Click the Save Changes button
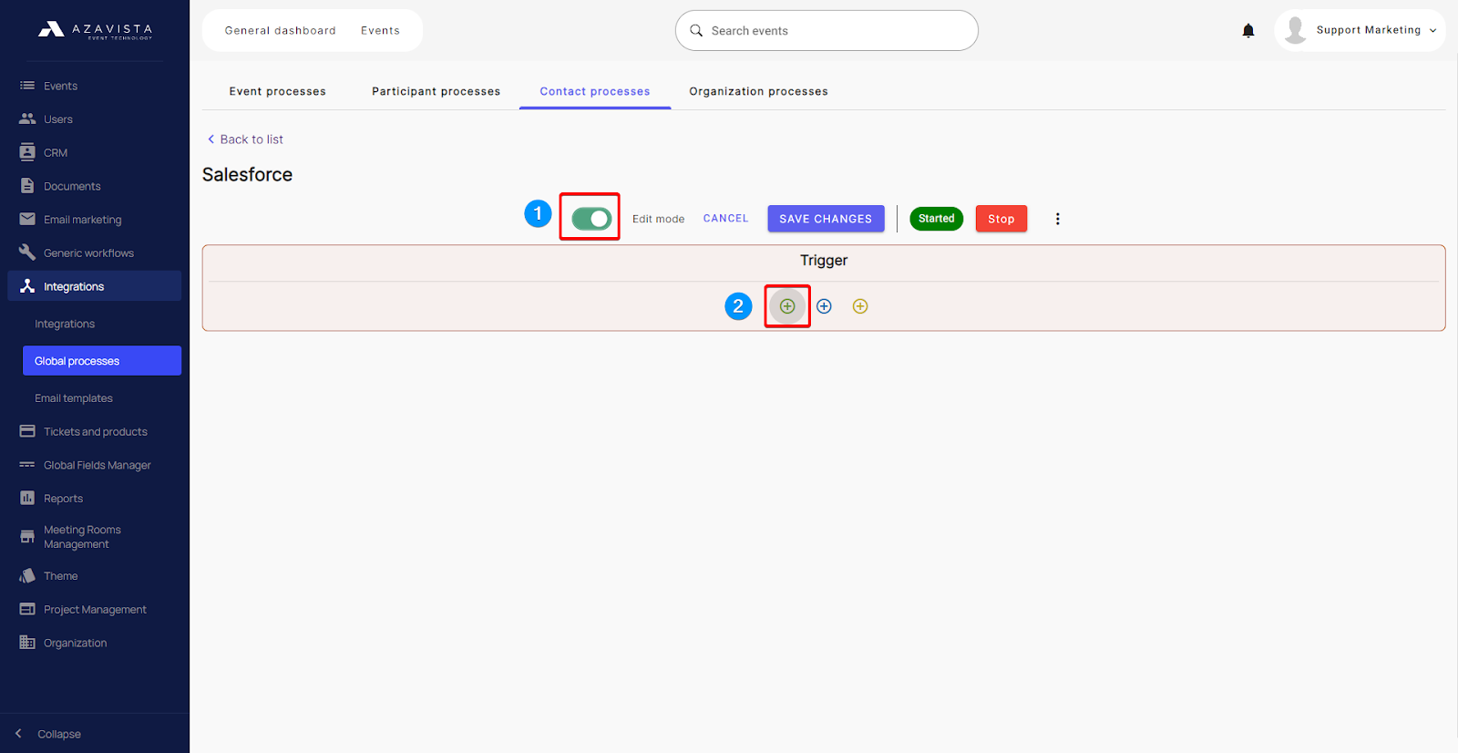 [x=826, y=219]
